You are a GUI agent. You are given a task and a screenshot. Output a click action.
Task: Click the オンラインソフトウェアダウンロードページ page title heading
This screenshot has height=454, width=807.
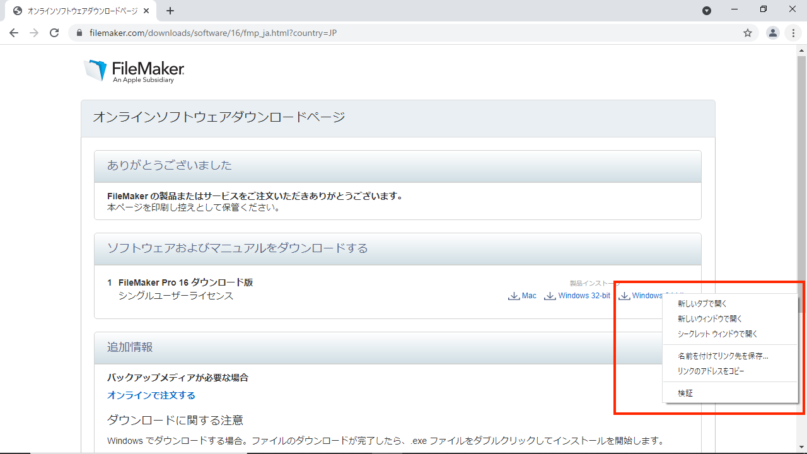point(219,117)
